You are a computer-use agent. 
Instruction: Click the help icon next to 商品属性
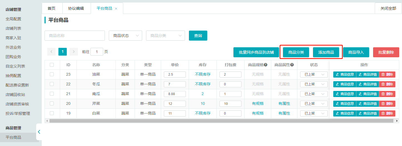292,65
